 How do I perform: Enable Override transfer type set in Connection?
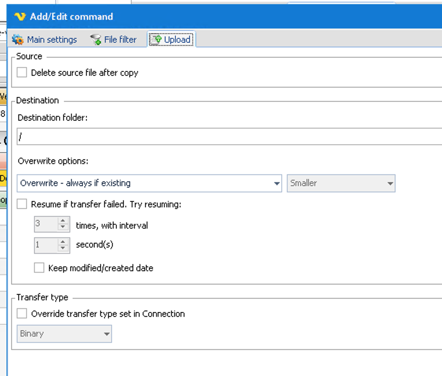pos(22,314)
